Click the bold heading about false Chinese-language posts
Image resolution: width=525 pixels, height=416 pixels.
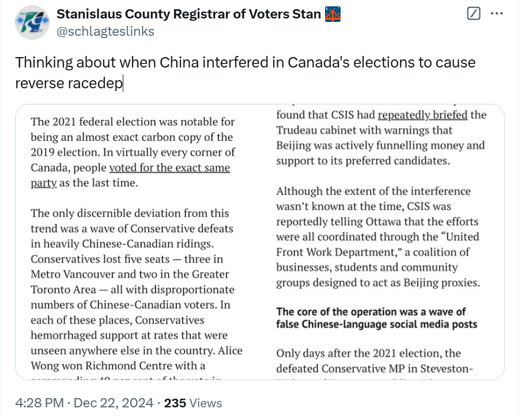click(x=376, y=318)
